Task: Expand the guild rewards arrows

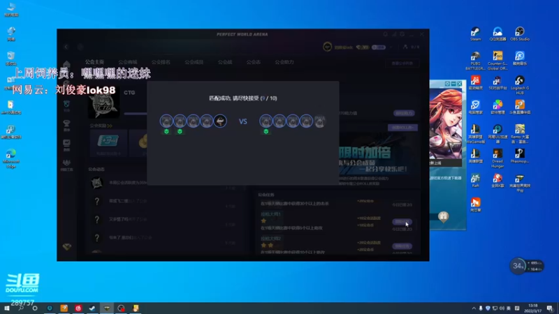Action: [110, 126]
